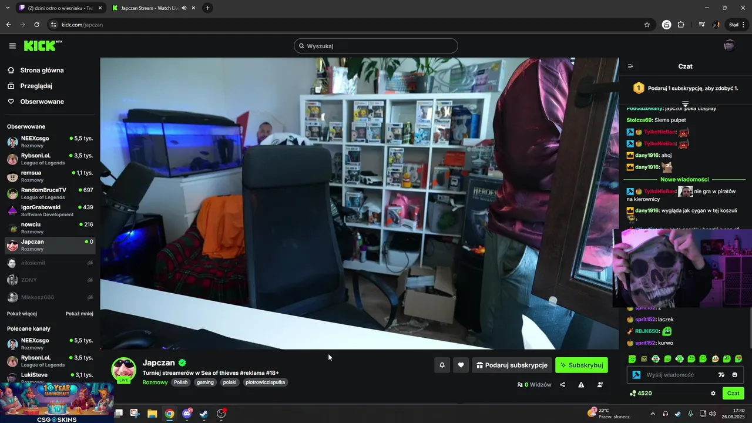Open Chrome extensions puzzle icon

681,25
